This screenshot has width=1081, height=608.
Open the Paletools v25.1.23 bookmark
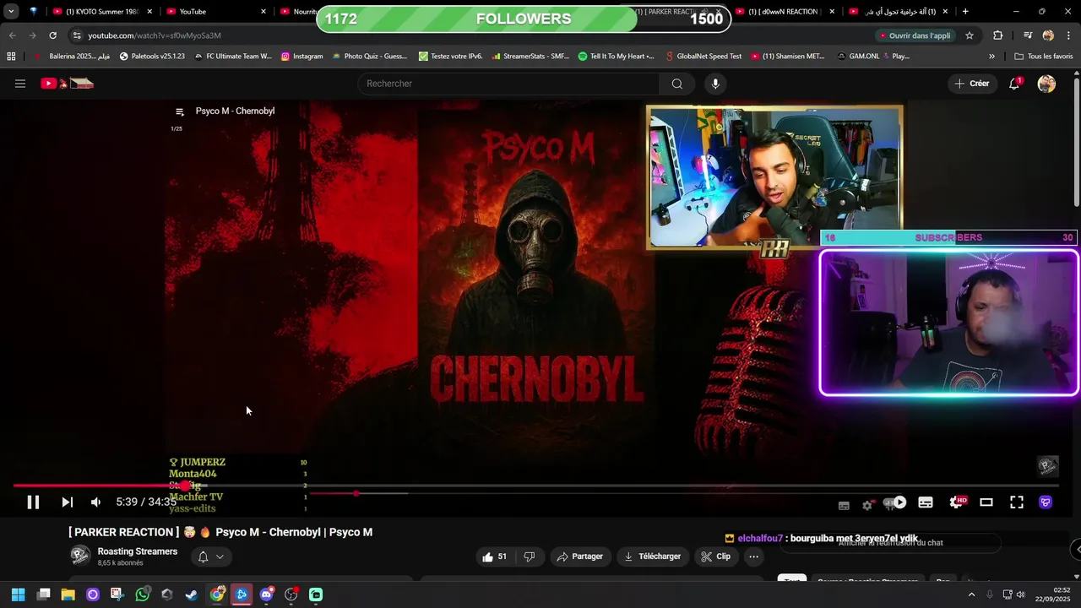[x=152, y=57]
